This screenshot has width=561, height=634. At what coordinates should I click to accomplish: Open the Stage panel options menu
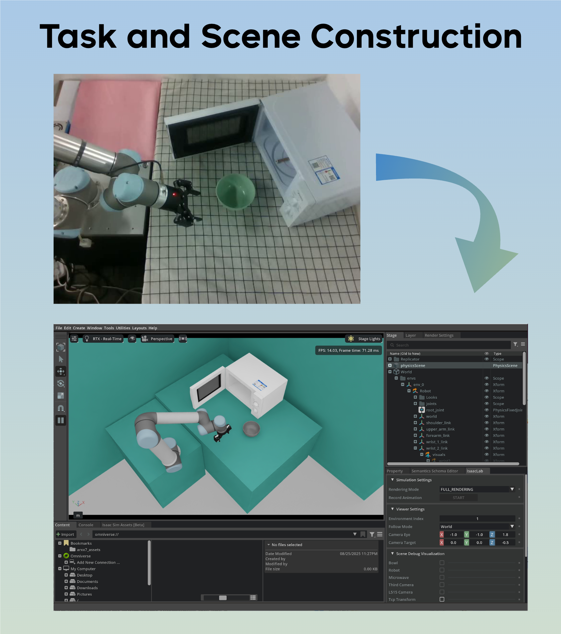[523, 344]
